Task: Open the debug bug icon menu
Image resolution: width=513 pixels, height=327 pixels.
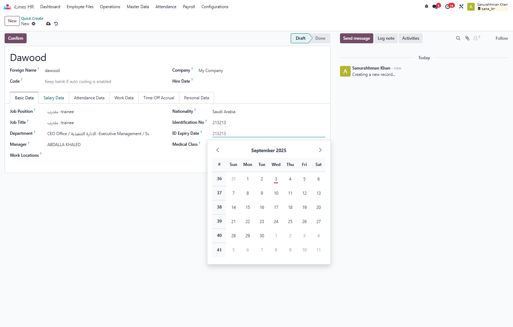Action: coord(426,6)
